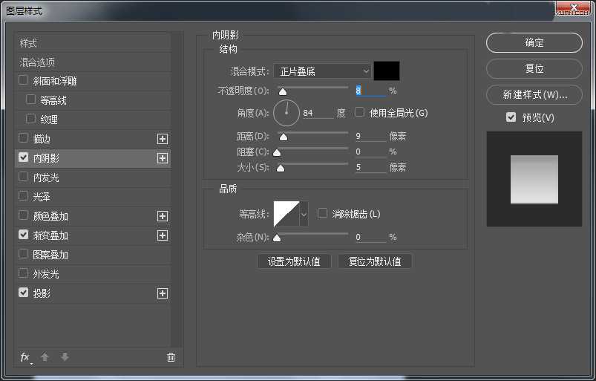
Task: Expand the 等高线 contour picker arrow
Action: click(x=304, y=214)
